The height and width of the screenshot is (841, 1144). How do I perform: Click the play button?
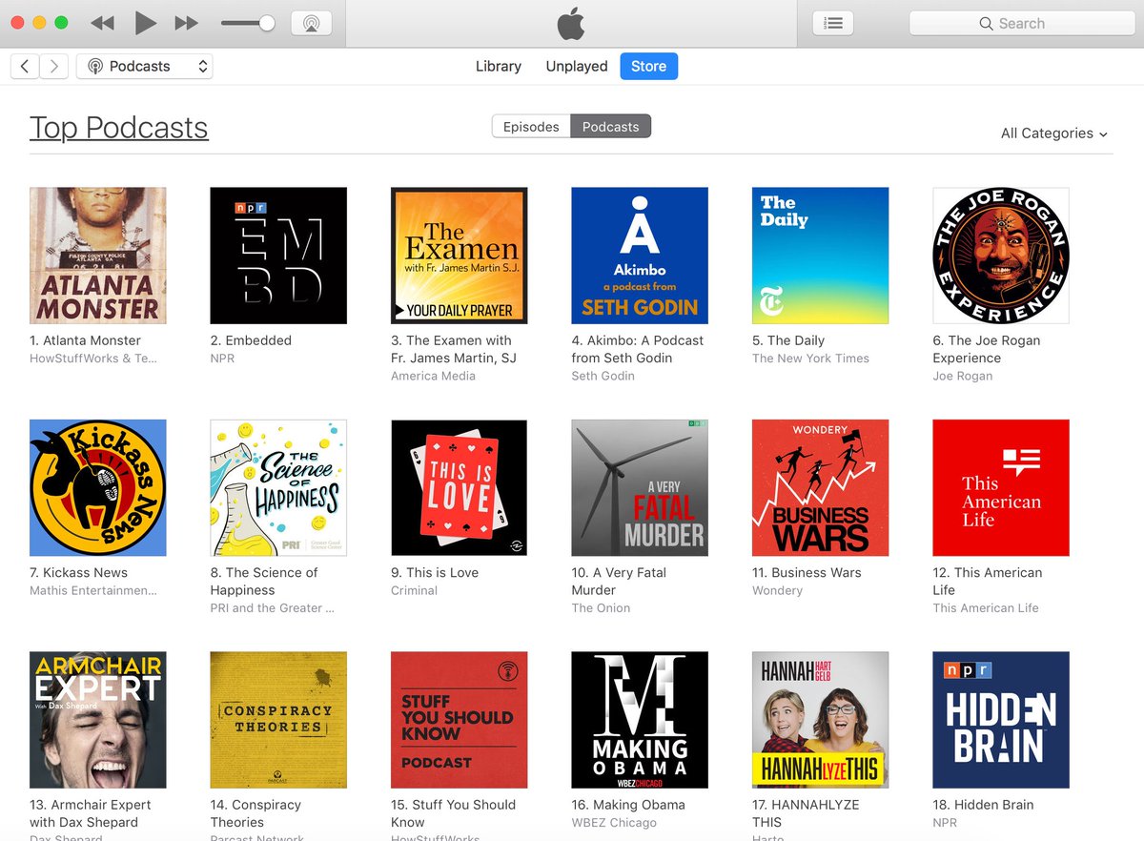(x=145, y=23)
